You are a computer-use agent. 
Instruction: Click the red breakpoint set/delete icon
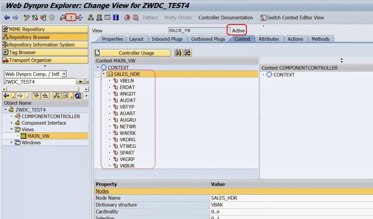pyautogui.click(x=127, y=18)
